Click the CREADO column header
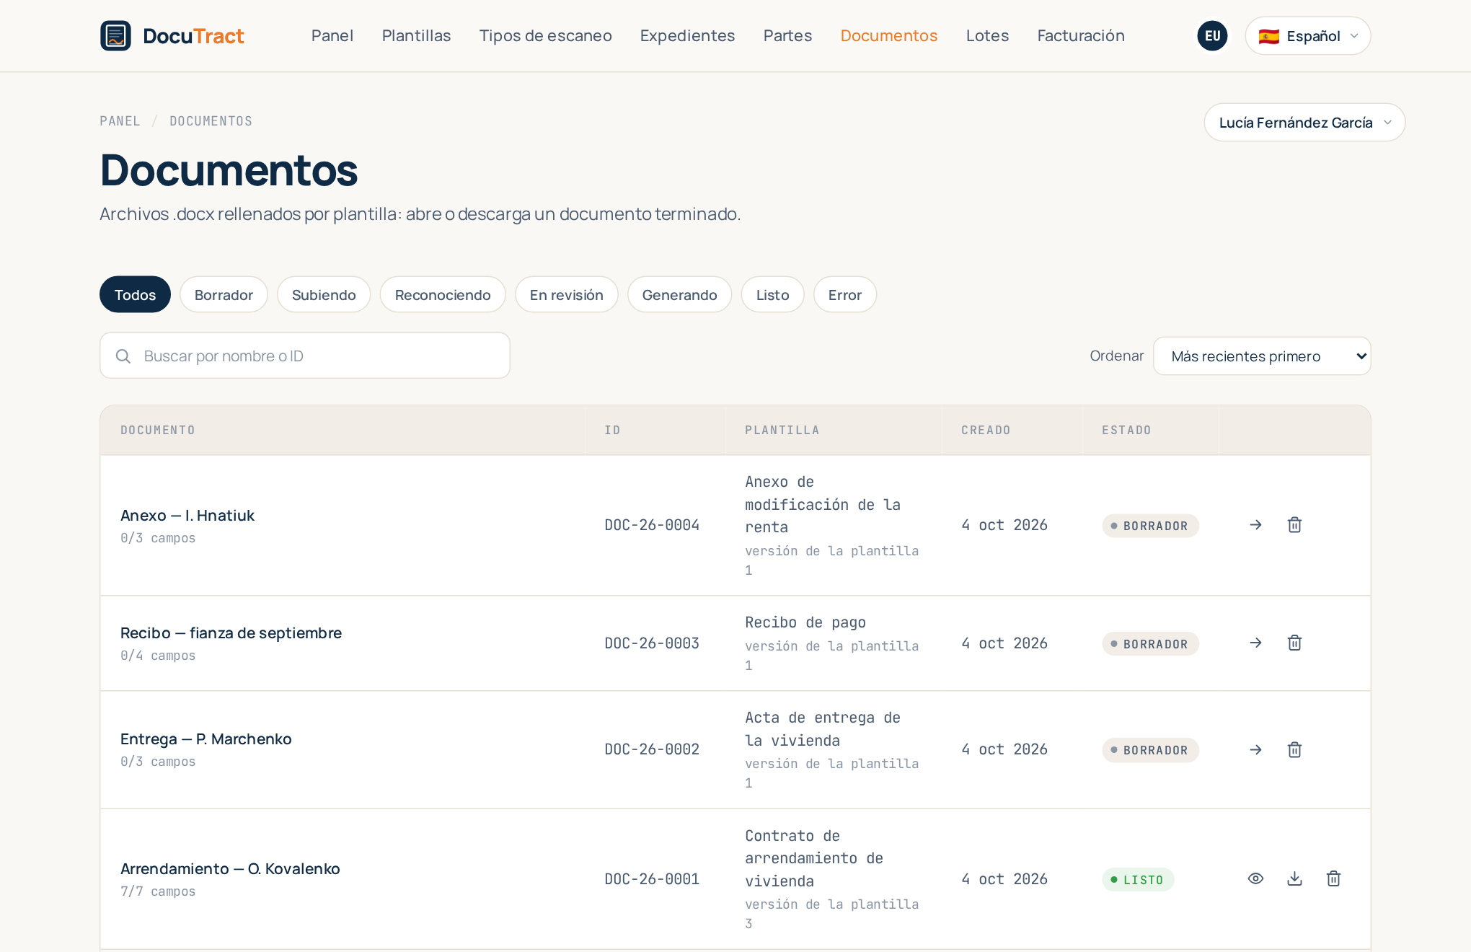The height and width of the screenshot is (952, 1471). (x=986, y=431)
